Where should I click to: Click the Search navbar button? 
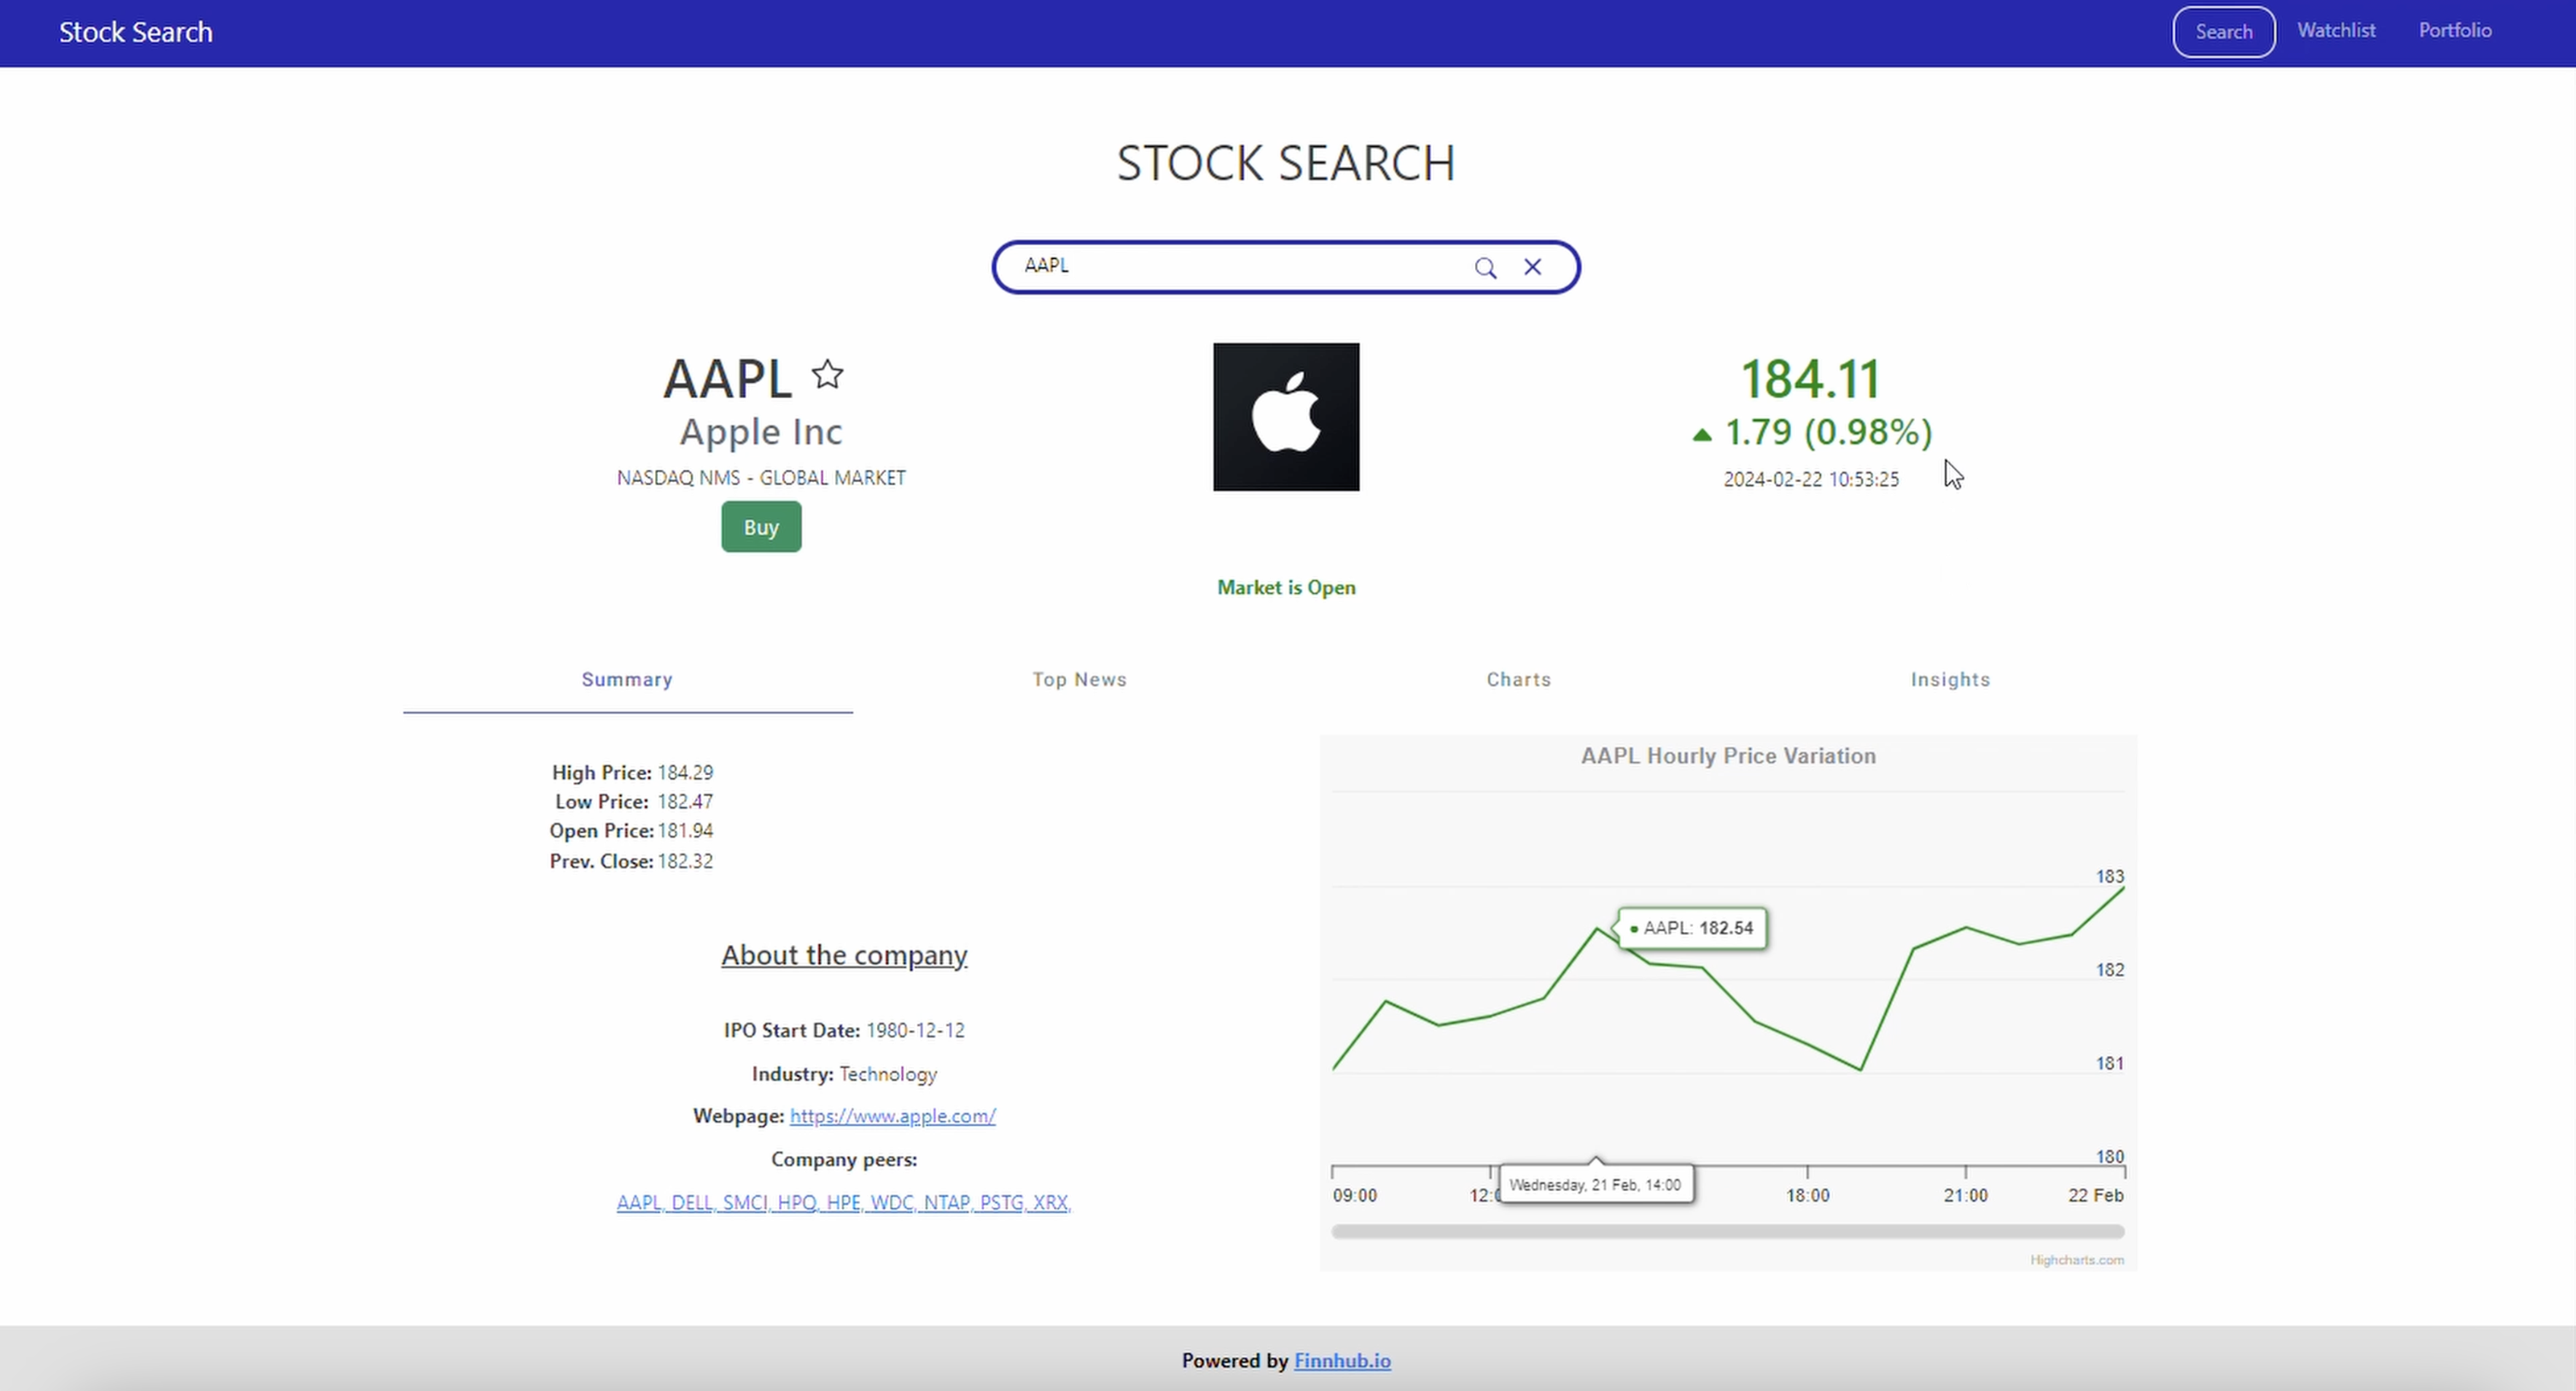click(x=2223, y=32)
